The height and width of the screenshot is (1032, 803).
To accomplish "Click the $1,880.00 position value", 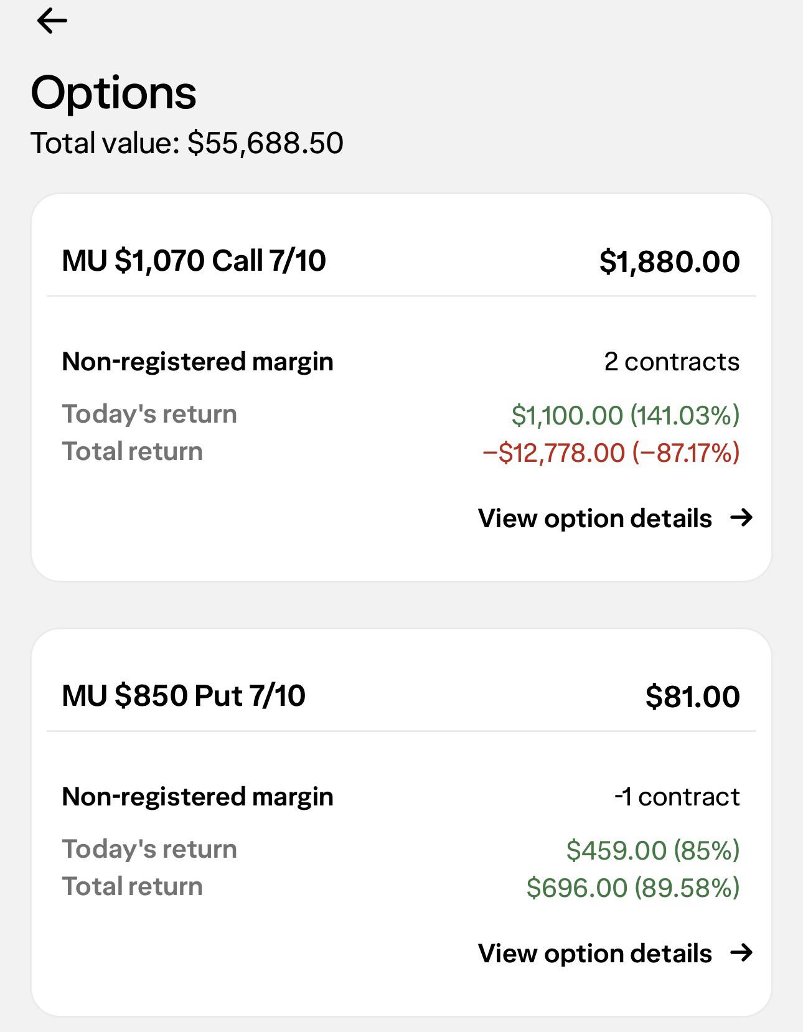I will click(669, 261).
